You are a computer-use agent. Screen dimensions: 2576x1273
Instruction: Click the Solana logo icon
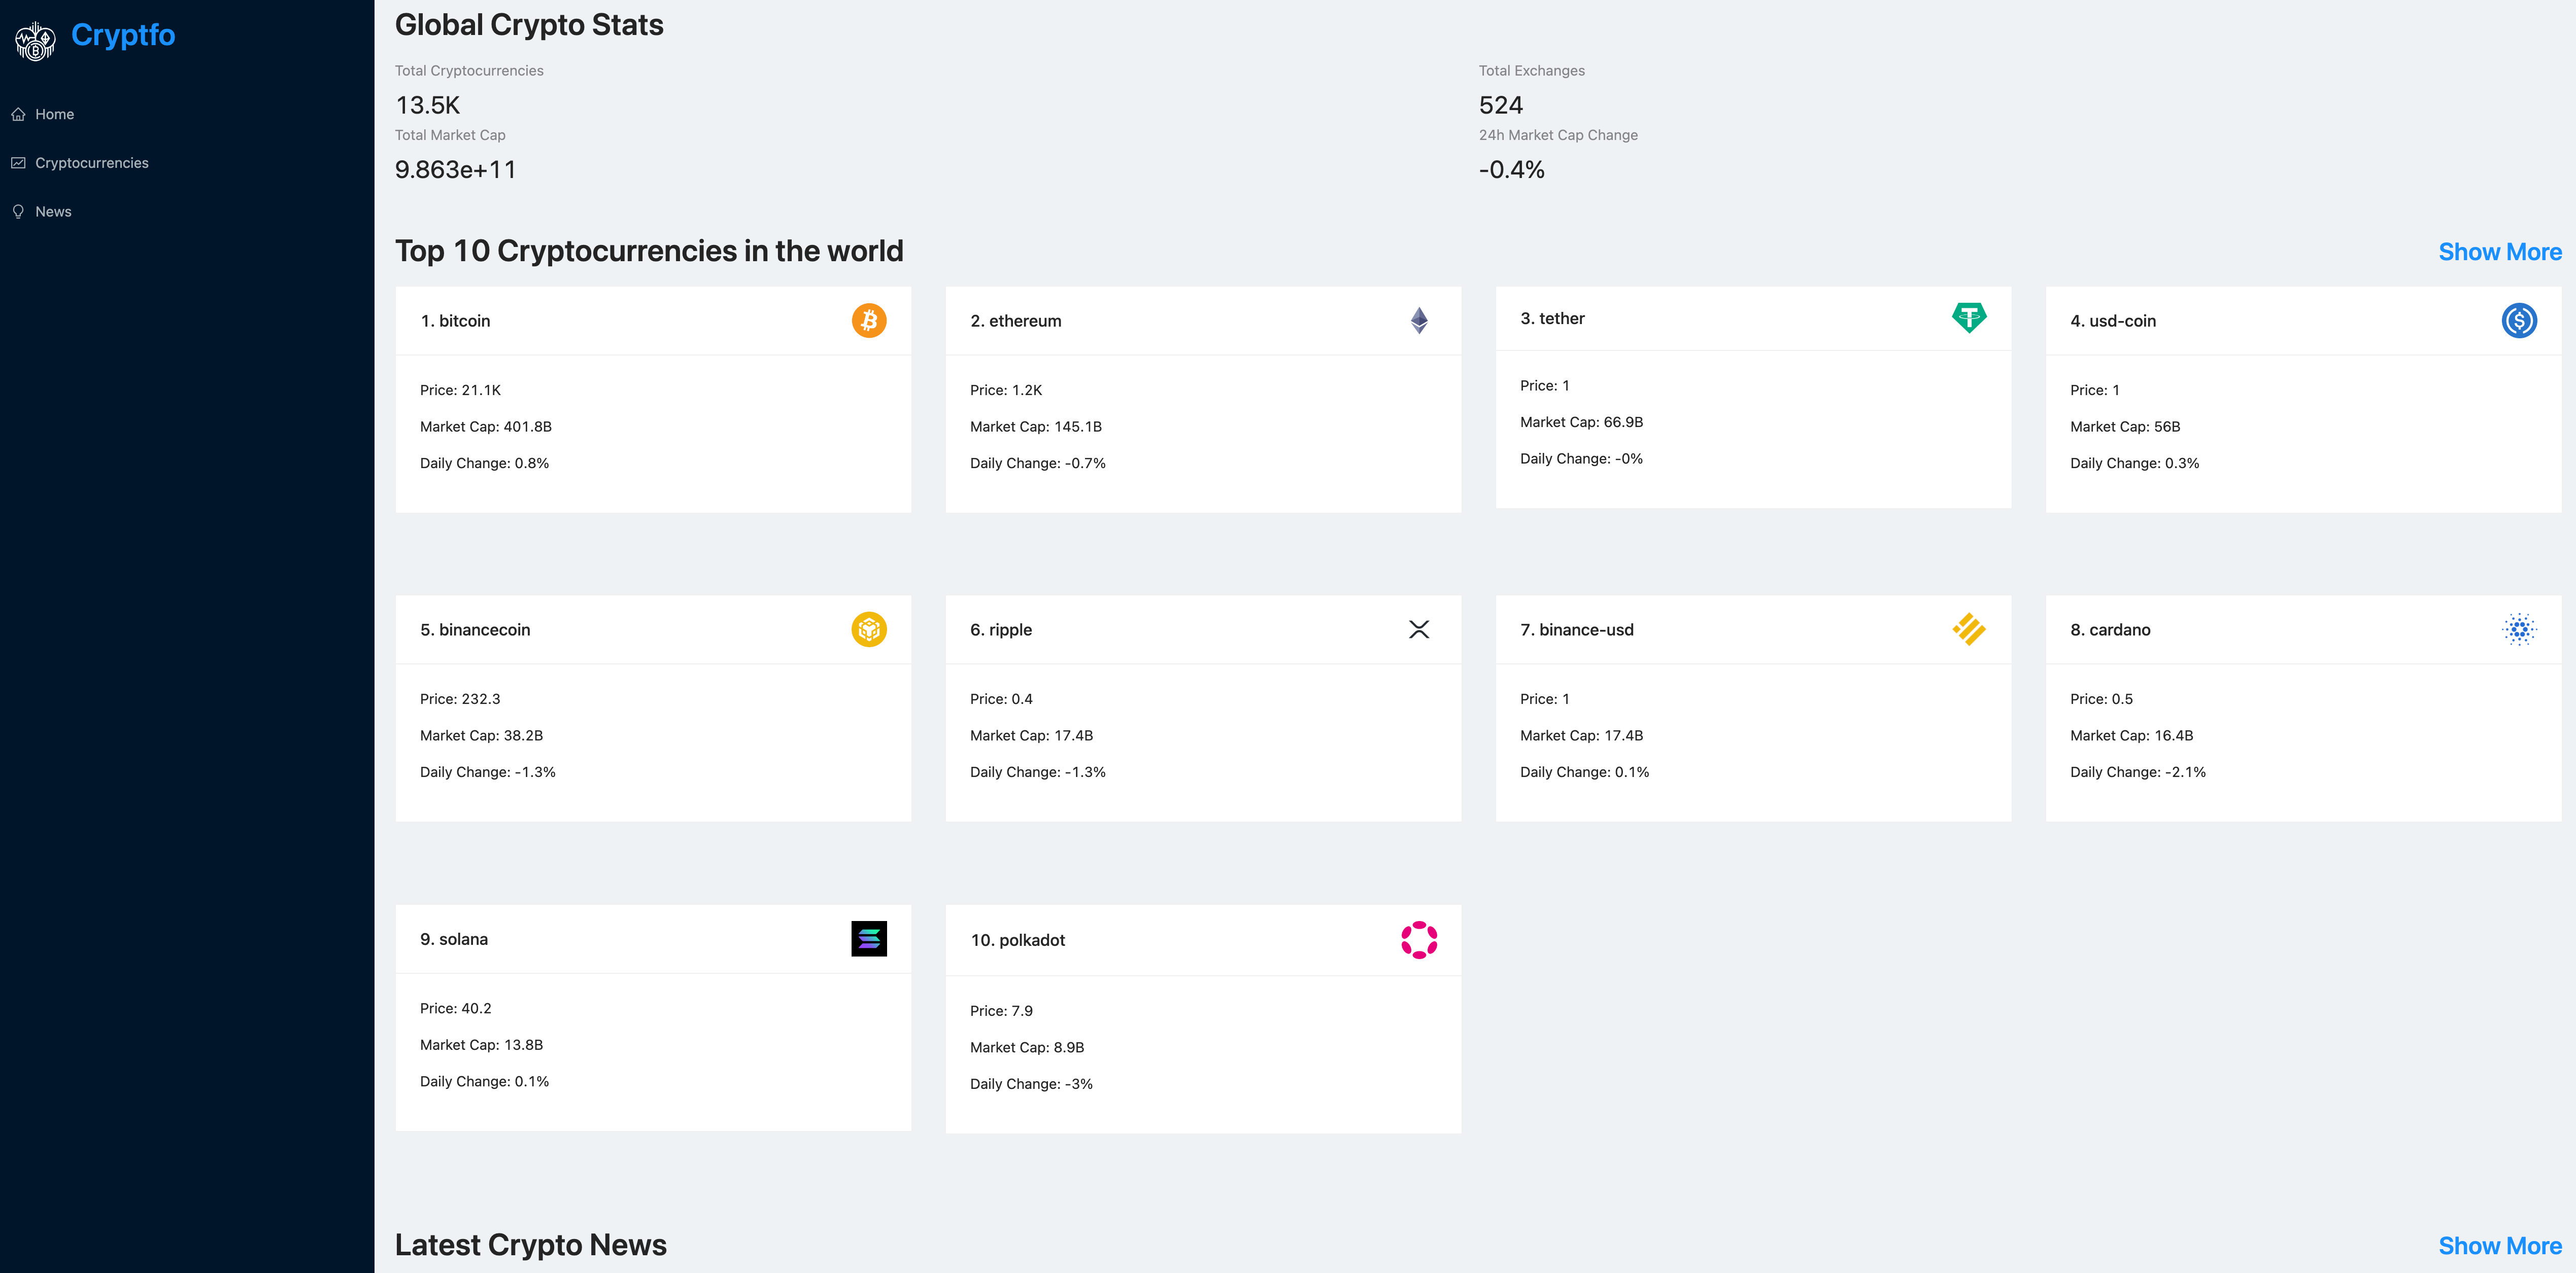point(868,938)
